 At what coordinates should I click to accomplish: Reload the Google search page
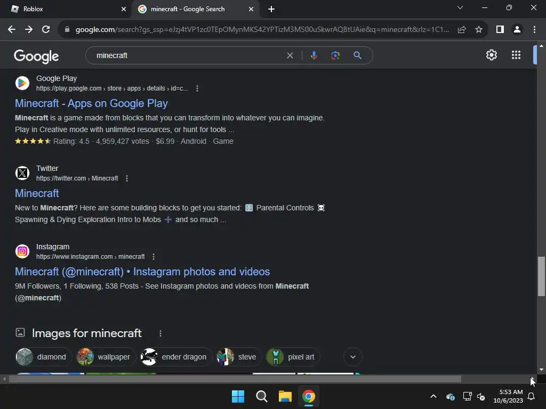[46, 30]
